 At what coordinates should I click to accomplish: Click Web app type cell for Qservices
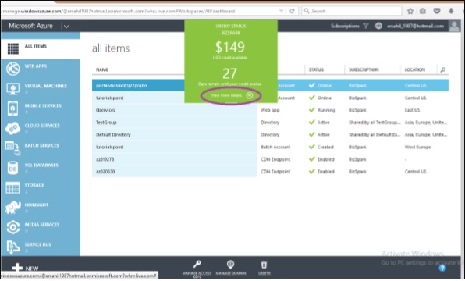point(270,110)
